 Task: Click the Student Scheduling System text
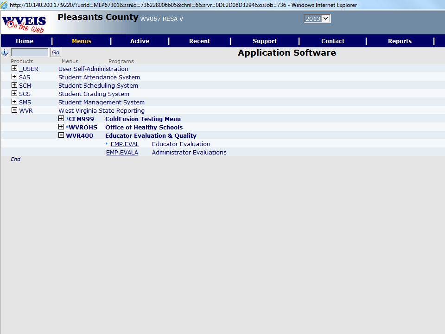click(98, 85)
